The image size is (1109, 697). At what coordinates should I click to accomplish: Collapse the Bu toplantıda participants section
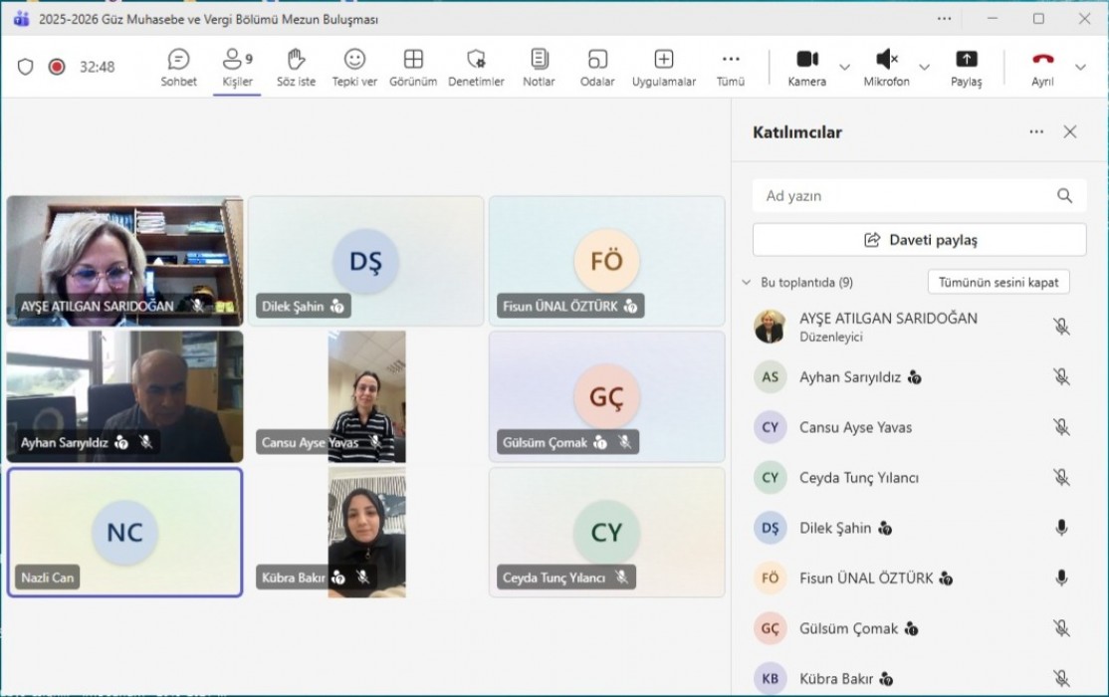746,283
